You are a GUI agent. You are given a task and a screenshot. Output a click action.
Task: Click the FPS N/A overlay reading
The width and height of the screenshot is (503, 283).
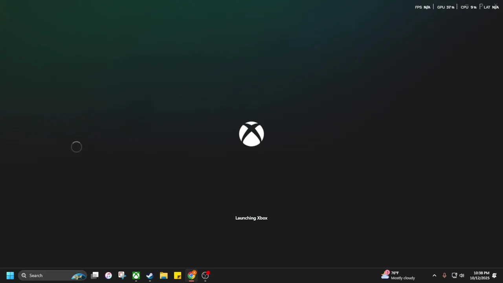(422, 7)
